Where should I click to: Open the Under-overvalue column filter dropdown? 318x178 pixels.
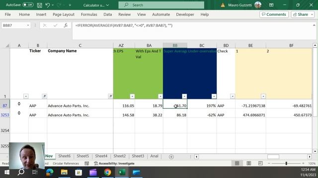tap(214, 96)
